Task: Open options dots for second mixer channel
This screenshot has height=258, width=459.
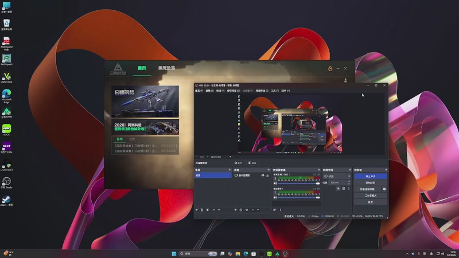Action: [x=275, y=193]
